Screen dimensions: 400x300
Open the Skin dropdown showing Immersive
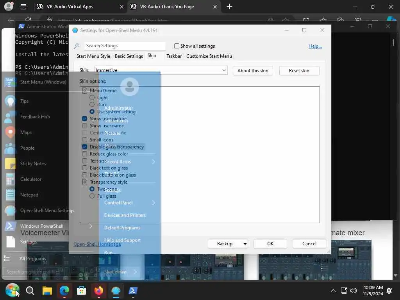(x=161, y=70)
